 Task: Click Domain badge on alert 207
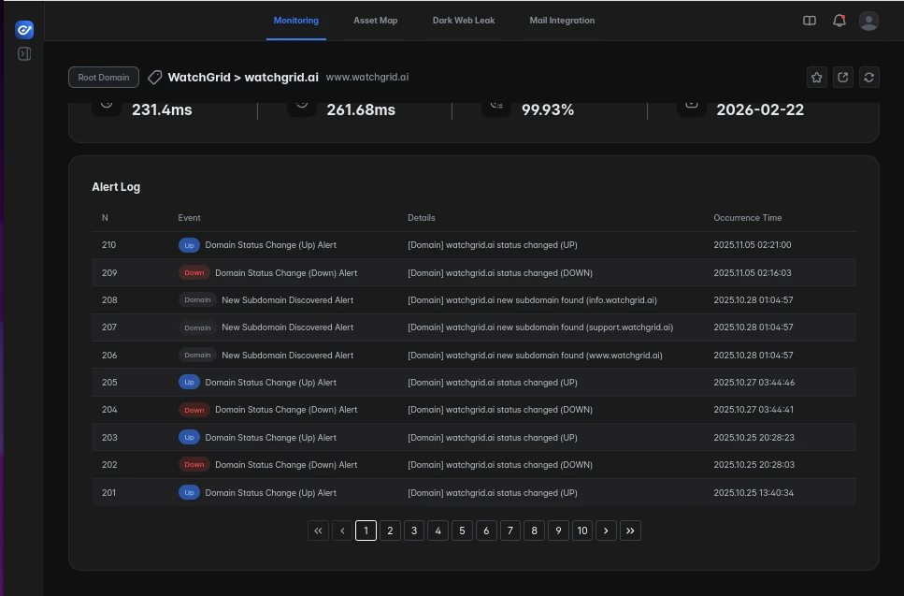point(197,327)
